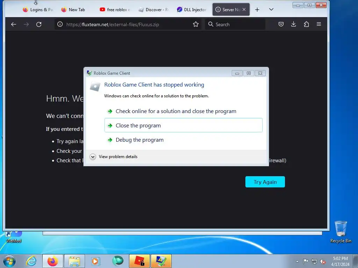Switch to the New Tab tab
This screenshot has width=358, height=268.
76,9
